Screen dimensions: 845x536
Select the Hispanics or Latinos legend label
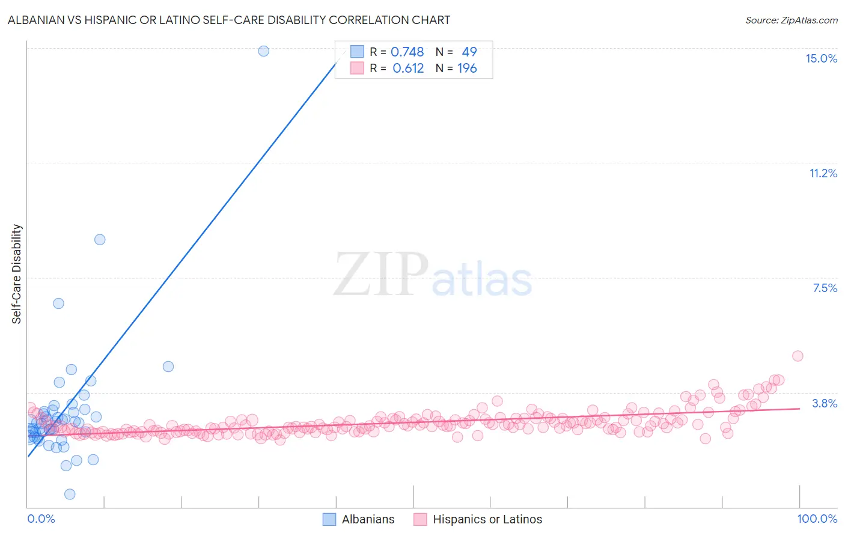pos(487,519)
